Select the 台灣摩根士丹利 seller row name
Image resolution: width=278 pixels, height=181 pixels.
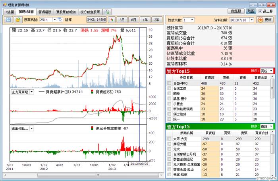click(185, 154)
